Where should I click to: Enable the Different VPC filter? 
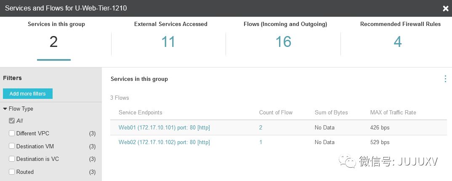(12, 133)
